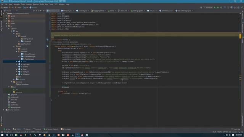The image size is (244, 137).
Task: Click the VCS revert icon in toolbar
Action: pos(235,8)
